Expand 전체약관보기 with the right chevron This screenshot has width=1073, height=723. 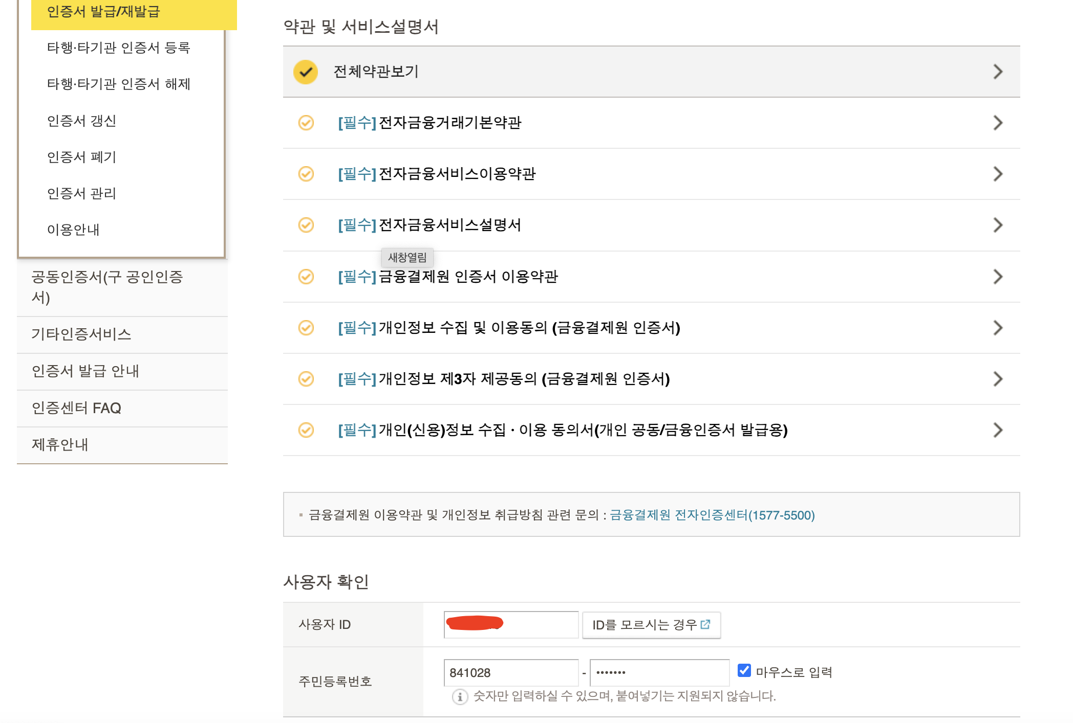pyautogui.click(x=997, y=72)
